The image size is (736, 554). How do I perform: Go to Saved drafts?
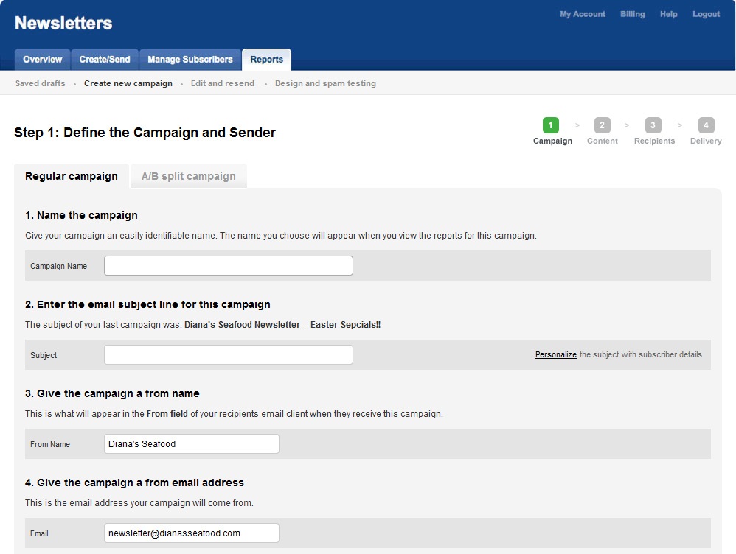tap(41, 83)
